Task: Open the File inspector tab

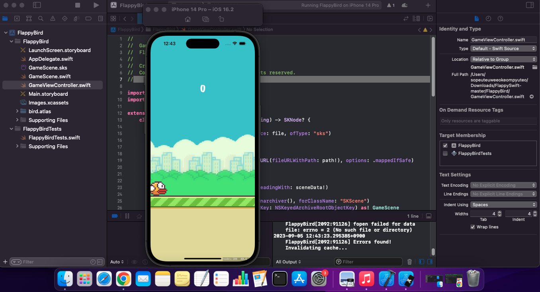Action: click(476, 19)
